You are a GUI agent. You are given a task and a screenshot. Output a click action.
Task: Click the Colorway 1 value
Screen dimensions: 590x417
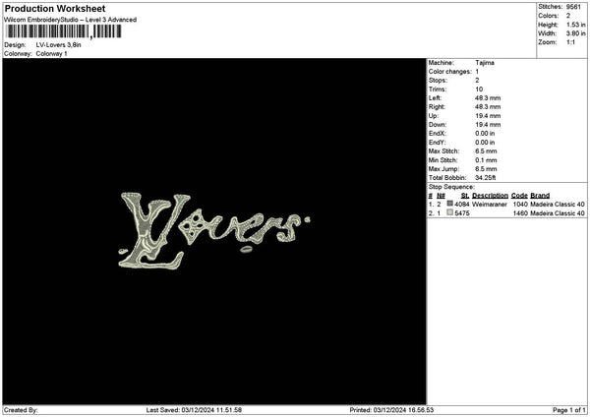tap(51, 54)
